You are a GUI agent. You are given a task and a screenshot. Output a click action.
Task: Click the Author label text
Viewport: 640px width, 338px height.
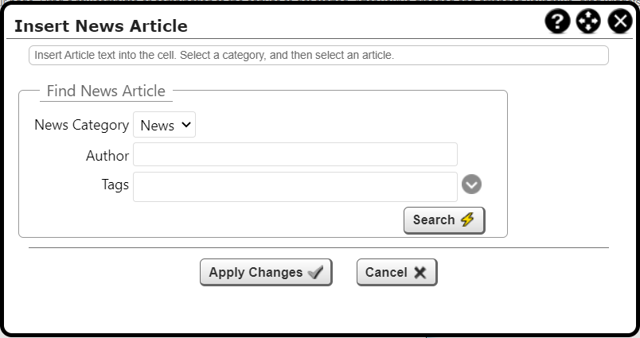pyautogui.click(x=107, y=156)
